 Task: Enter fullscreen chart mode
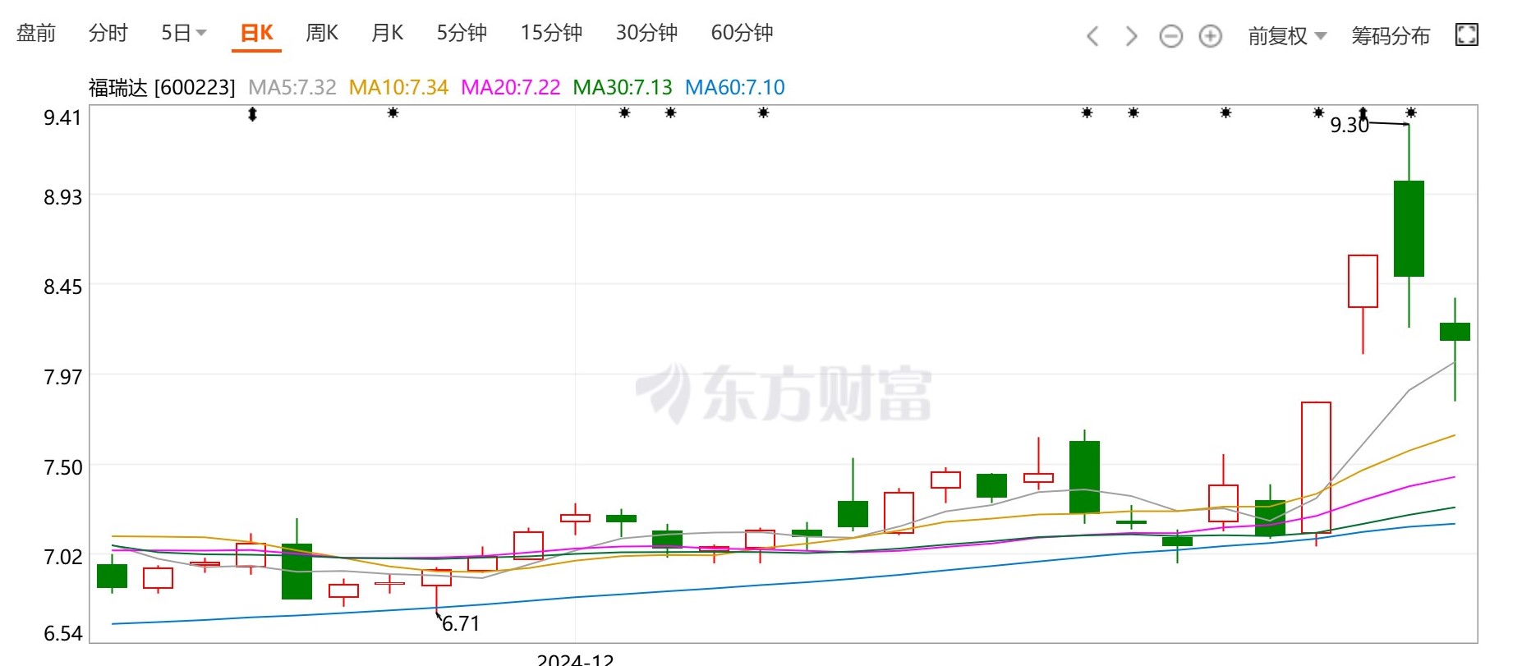click(x=1466, y=34)
